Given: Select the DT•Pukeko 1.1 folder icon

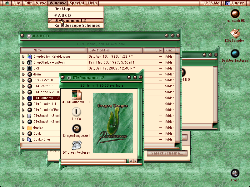Looking at the screenshot, I should [x=30, y=104].
